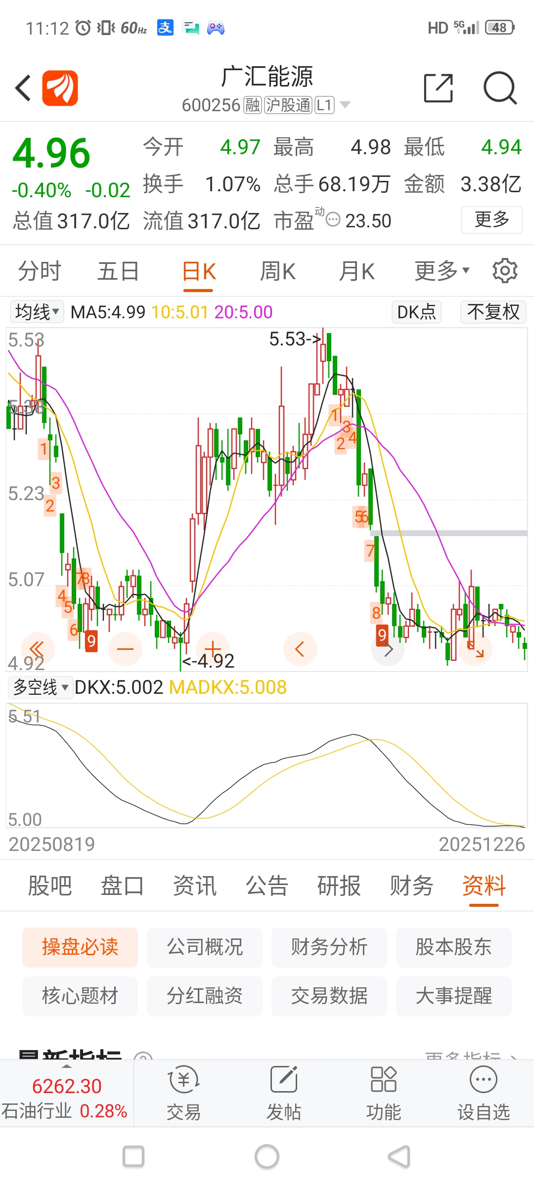The width and height of the screenshot is (534, 1186).
Task: Select 大事提醒 chip
Action: tap(454, 996)
